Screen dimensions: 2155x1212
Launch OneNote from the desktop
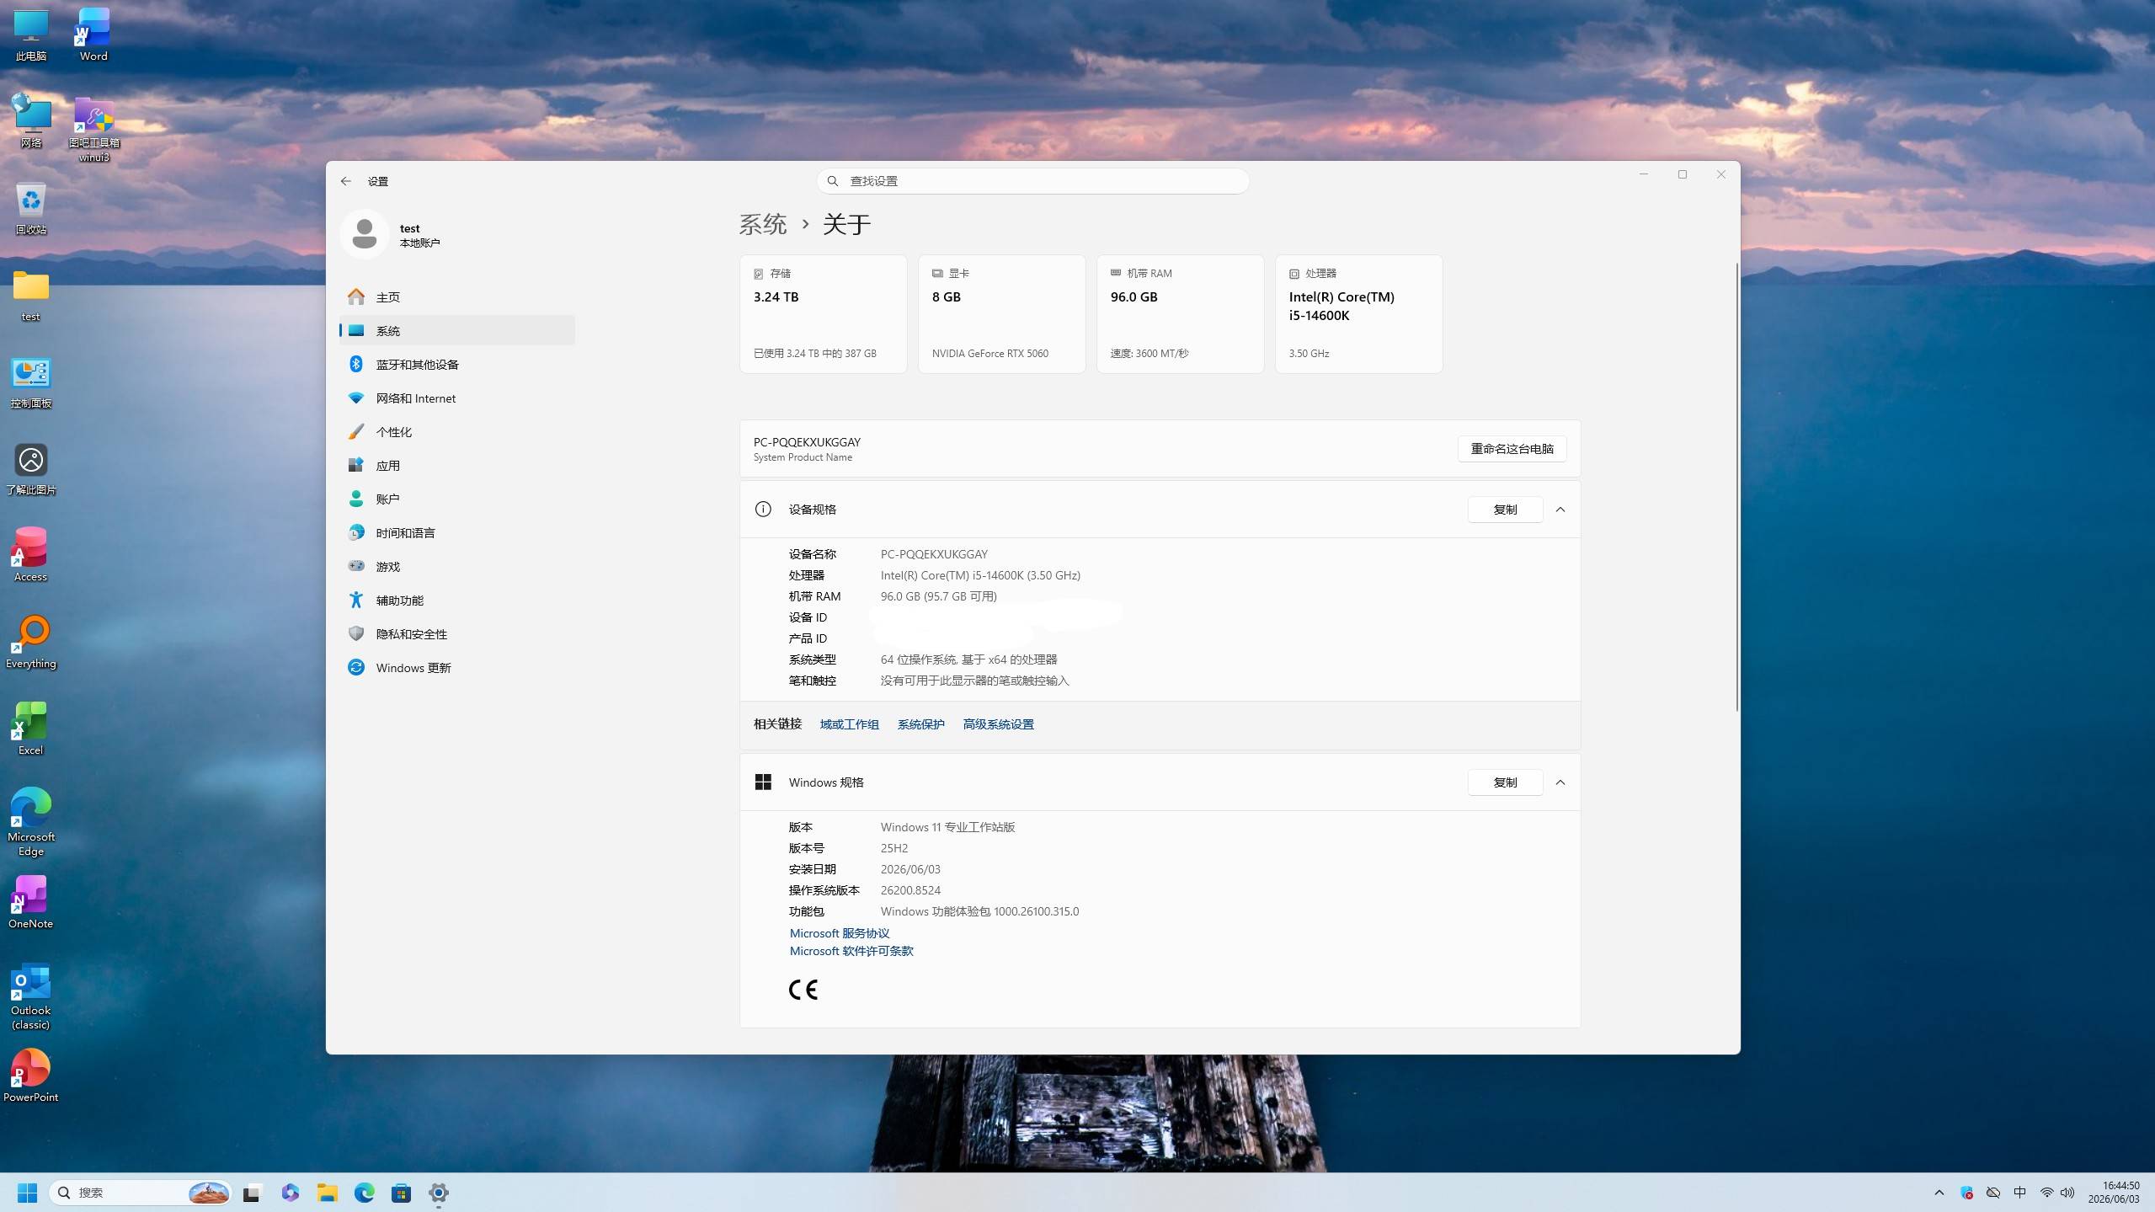click(31, 903)
